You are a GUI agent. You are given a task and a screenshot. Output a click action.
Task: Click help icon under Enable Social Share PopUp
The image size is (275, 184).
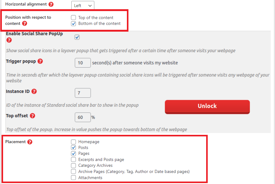[9, 40]
